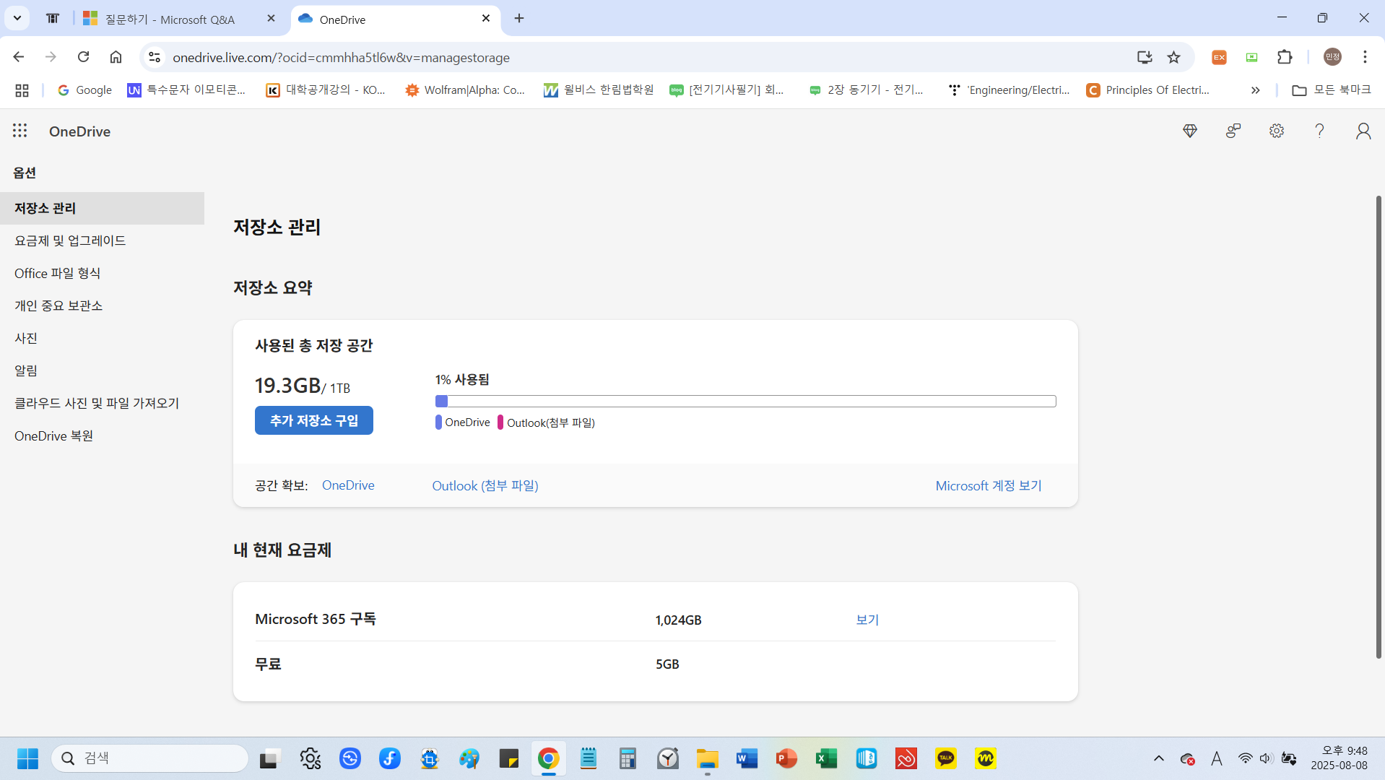Screen dimensions: 1385x780
Task: Open Calculator from the taskbar
Action: tap(628, 758)
